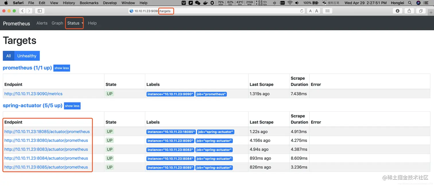Click the spring-actuator (5/5 up) heading link
Viewport: 434px width, 186px height.
(32, 106)
